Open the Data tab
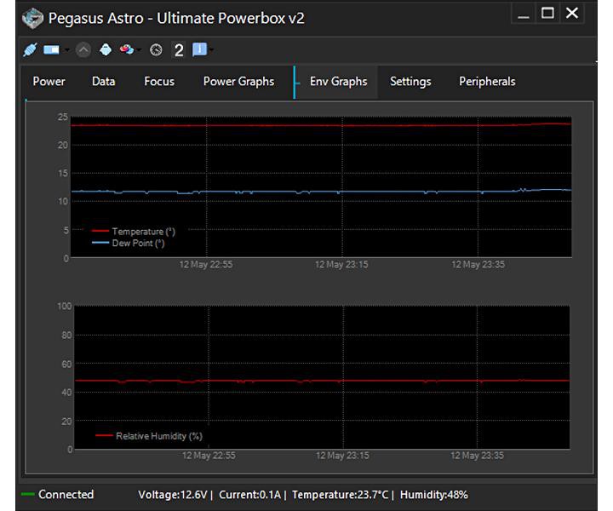613x511 pixels. (103, 82)
